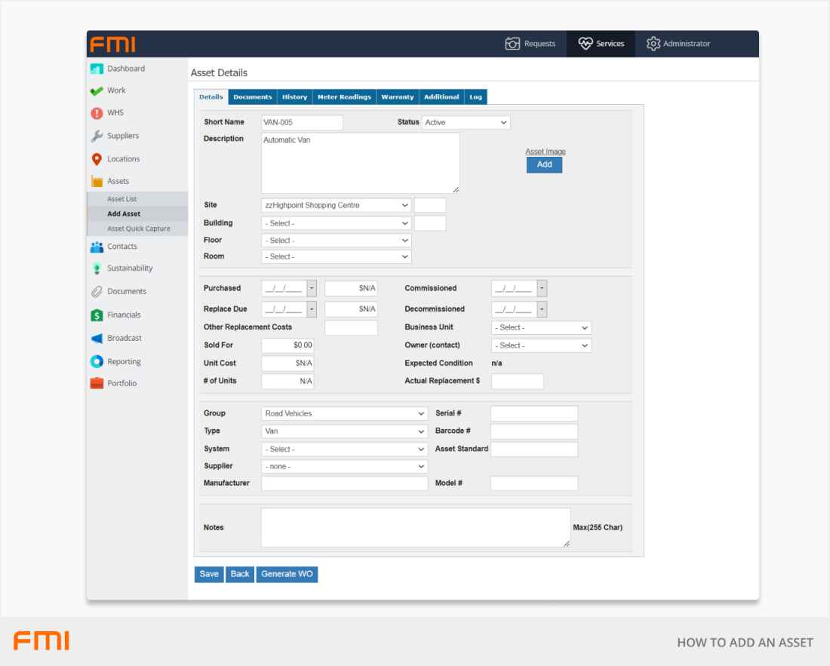Click the Save button
830x666 pixels.
pyautogui.click(x=209, y=574)
